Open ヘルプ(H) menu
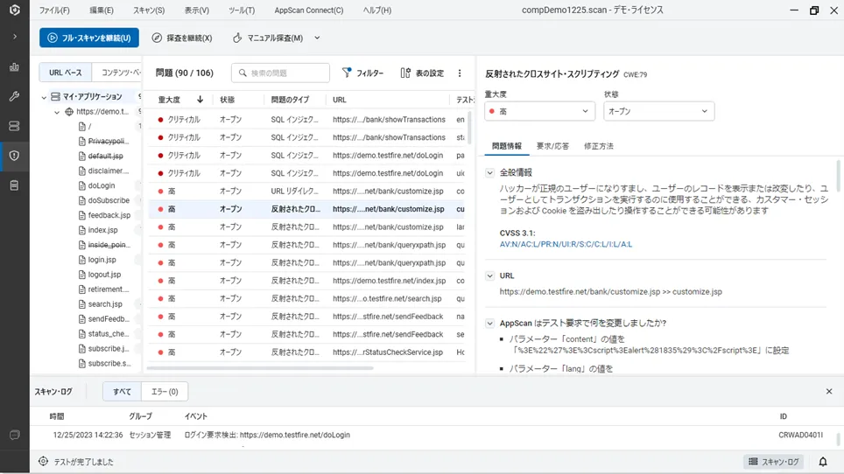 376,10
